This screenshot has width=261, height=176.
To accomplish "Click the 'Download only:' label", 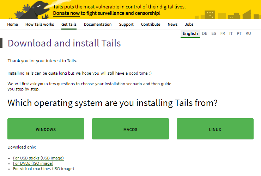I will click(x=22, y=147).
